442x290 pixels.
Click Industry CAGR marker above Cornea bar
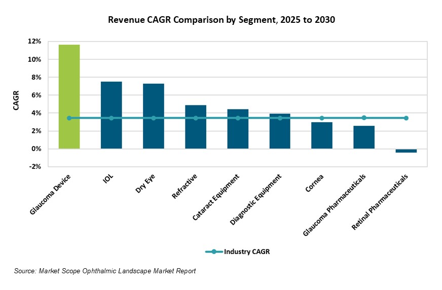(322, 118)
